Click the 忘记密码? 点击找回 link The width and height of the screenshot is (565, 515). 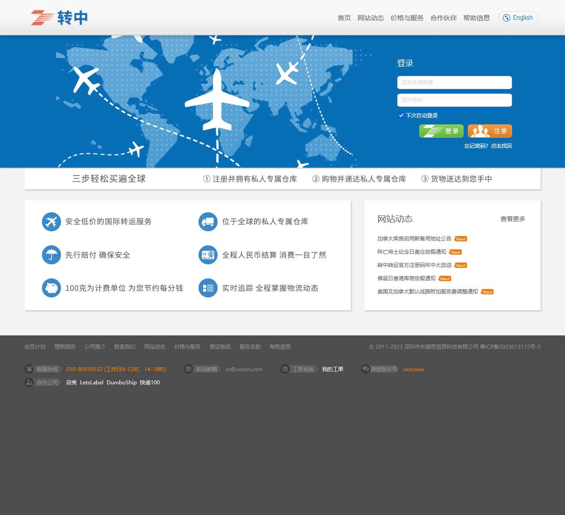pos(488,146)
